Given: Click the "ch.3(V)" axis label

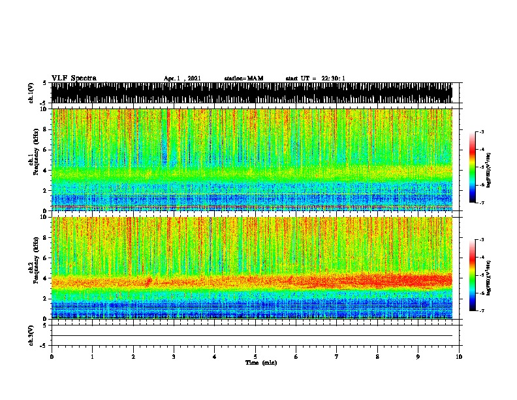Looking at the screenshot, I should tap(31, 335).
